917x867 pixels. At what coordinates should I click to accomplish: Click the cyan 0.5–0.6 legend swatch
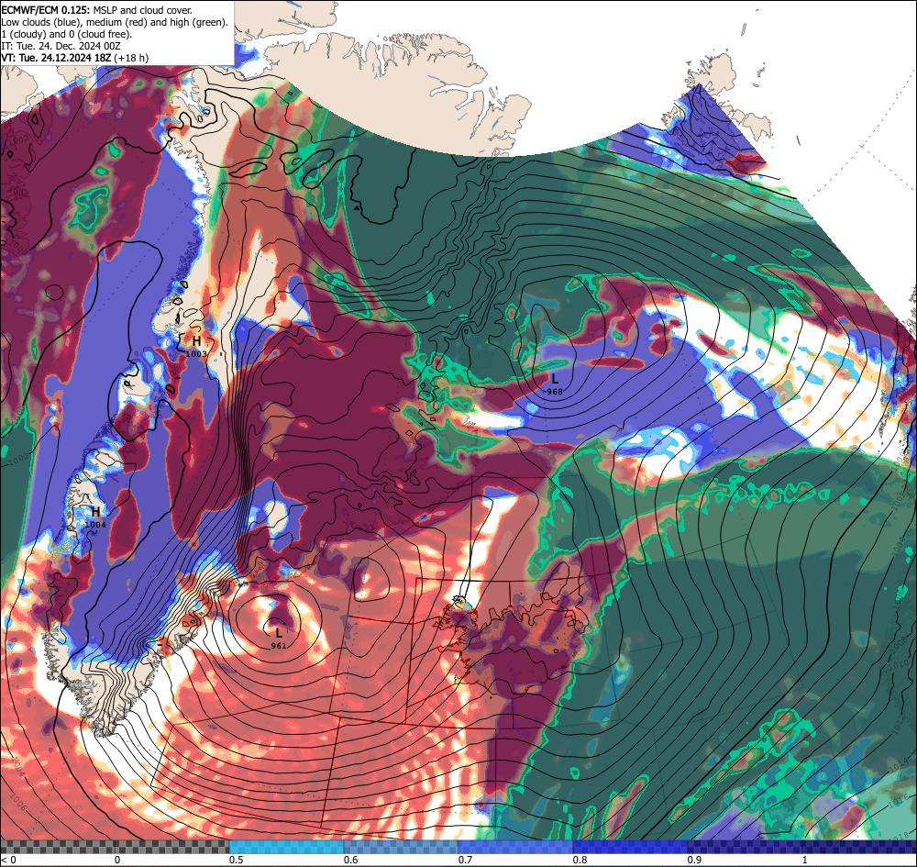coord(286,846)
